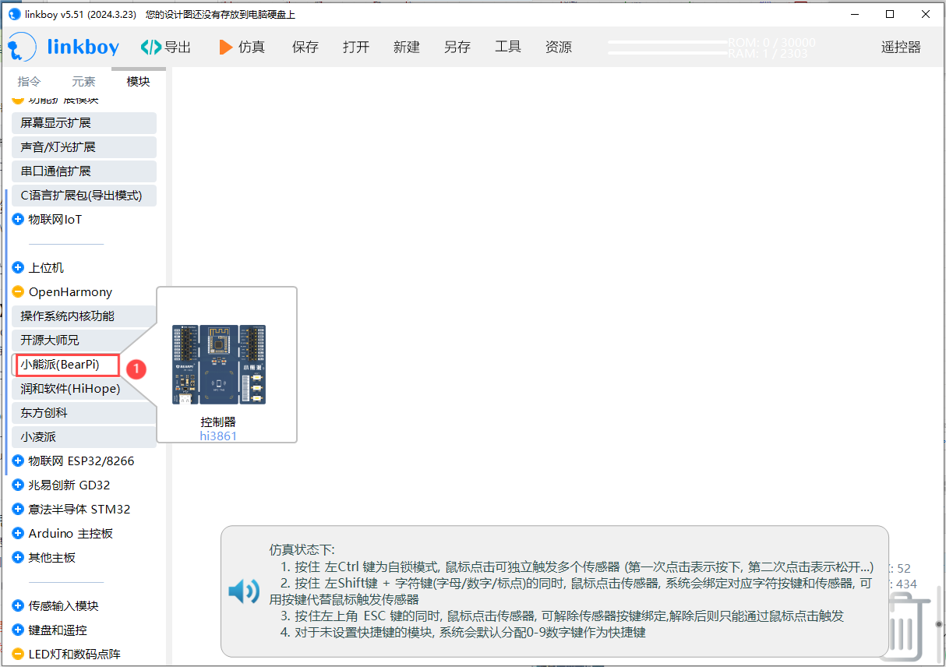The height and width of the screenshot is (667, 946).
Task: Select 东方创科 item
Action: pyautogui.click(x=84, y=413)
